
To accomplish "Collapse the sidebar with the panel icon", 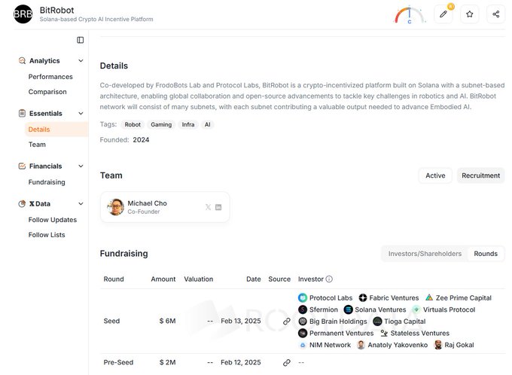I will point(81,40).
